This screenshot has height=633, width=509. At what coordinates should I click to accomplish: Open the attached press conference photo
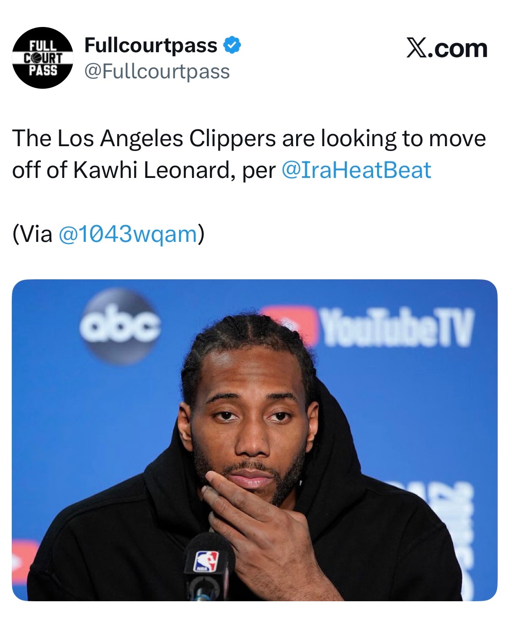tap(254, 440)
